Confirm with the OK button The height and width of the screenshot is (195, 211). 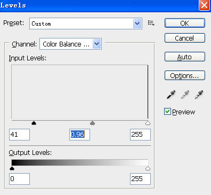(x=185, y=23)
